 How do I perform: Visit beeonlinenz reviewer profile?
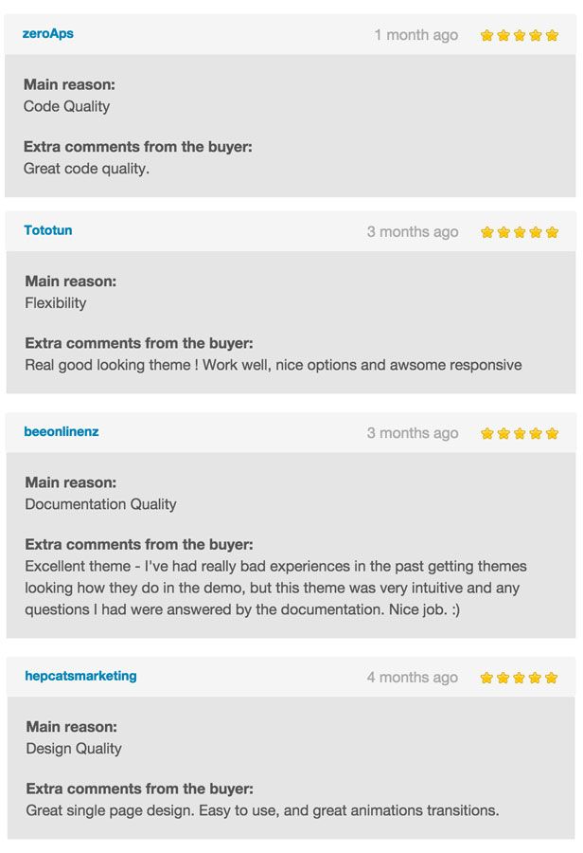(62, 431)
